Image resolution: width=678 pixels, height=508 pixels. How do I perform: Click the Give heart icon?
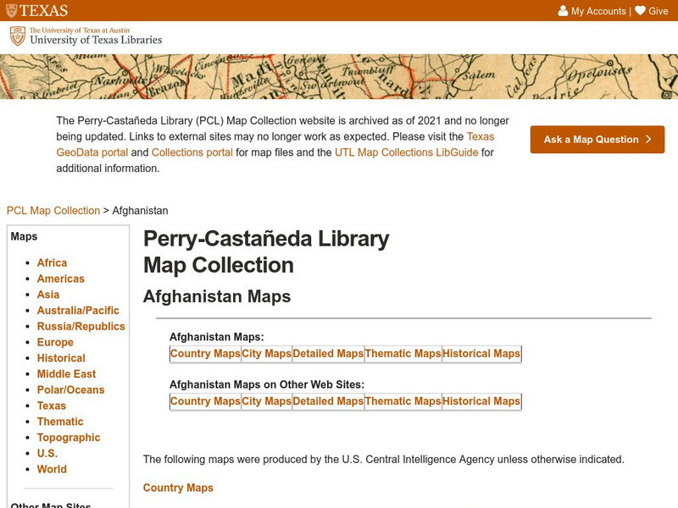(641, 11)
